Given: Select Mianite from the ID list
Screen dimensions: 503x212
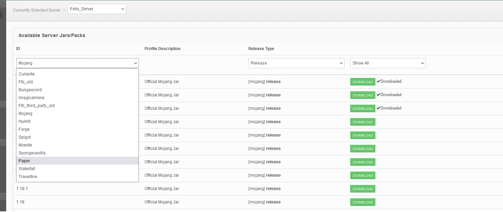Looking at the screenshot, I should click(x=25, y=145).
